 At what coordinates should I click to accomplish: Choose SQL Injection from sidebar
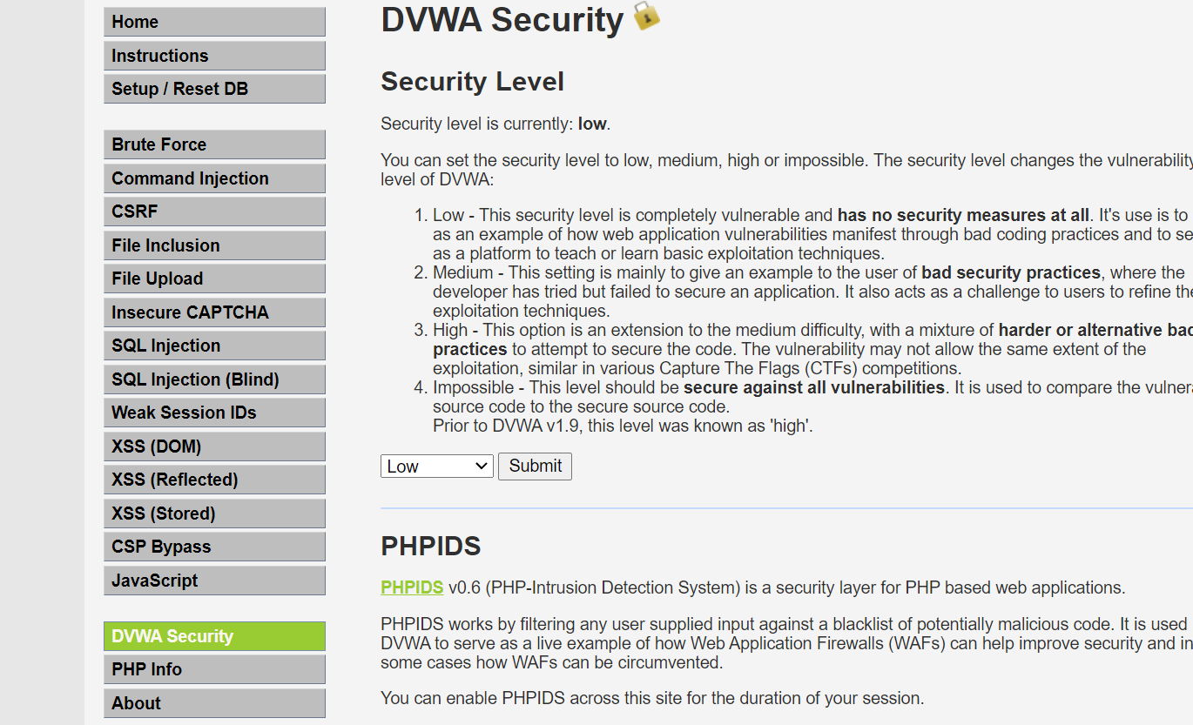pyautogui.click(x=214, y=346)
